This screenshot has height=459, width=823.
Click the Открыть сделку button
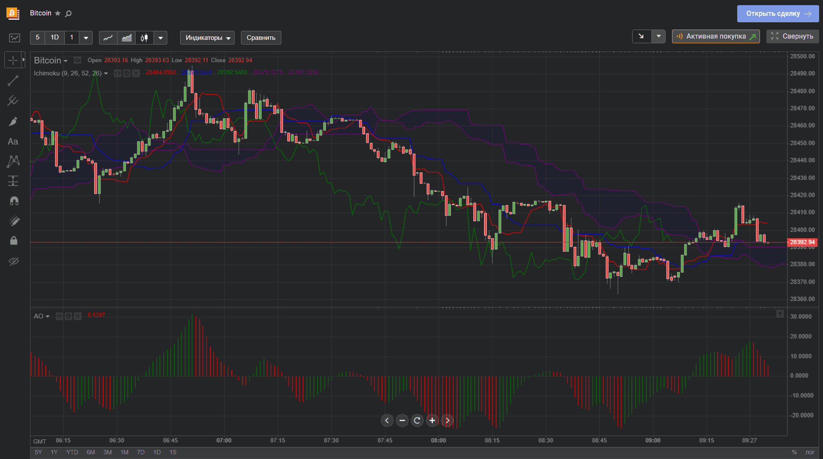[x=778, y=14]
